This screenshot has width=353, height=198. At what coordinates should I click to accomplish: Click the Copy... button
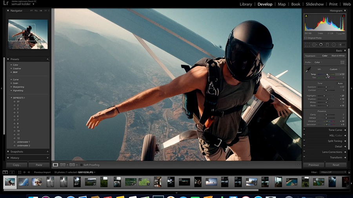pos(16,165)
